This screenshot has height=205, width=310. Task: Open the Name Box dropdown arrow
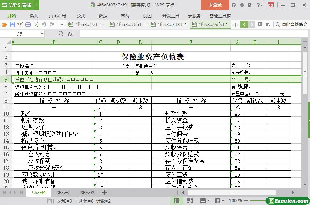(x=42, y=34)
